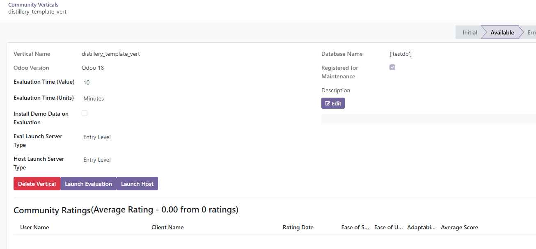Screen dimensions: 536x249
Task: Click the Description field label
Action: click(x=336, y=90)
